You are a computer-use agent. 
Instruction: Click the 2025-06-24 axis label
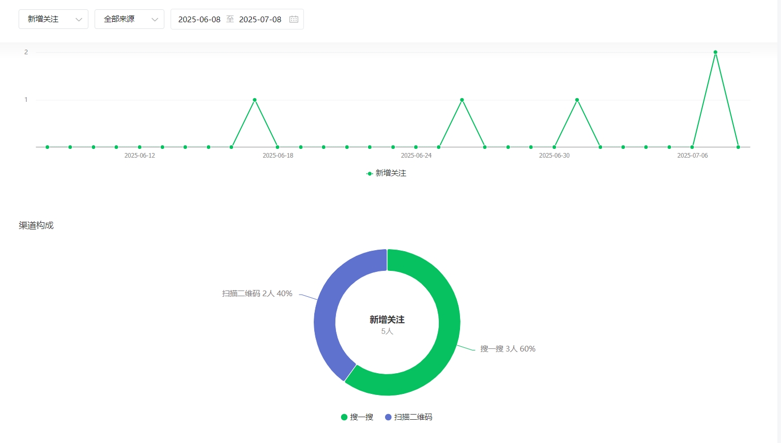point(416,156)
